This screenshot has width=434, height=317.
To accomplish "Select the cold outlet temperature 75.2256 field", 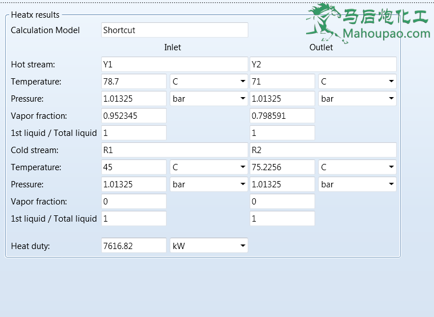I will [282, 167].
